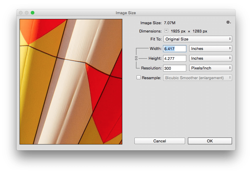This screenshot has height=174, width=252.
Task: Open the Dimensions unit dropdown arrow
Action: 166,31
